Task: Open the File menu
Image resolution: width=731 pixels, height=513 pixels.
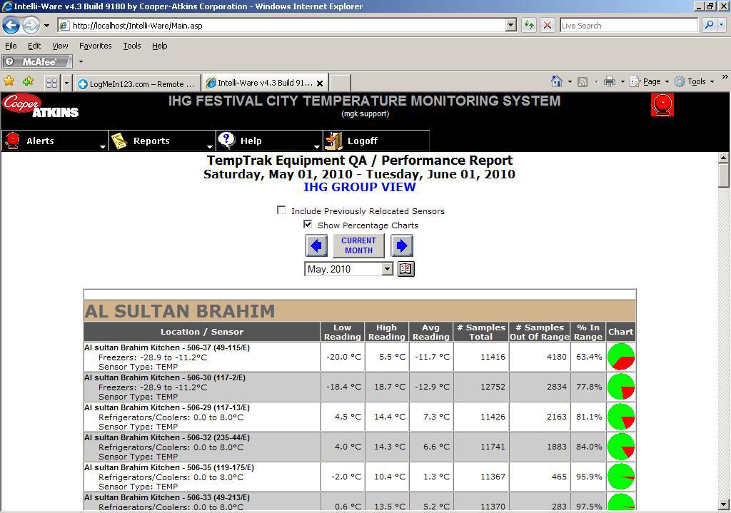Action: 11,46
